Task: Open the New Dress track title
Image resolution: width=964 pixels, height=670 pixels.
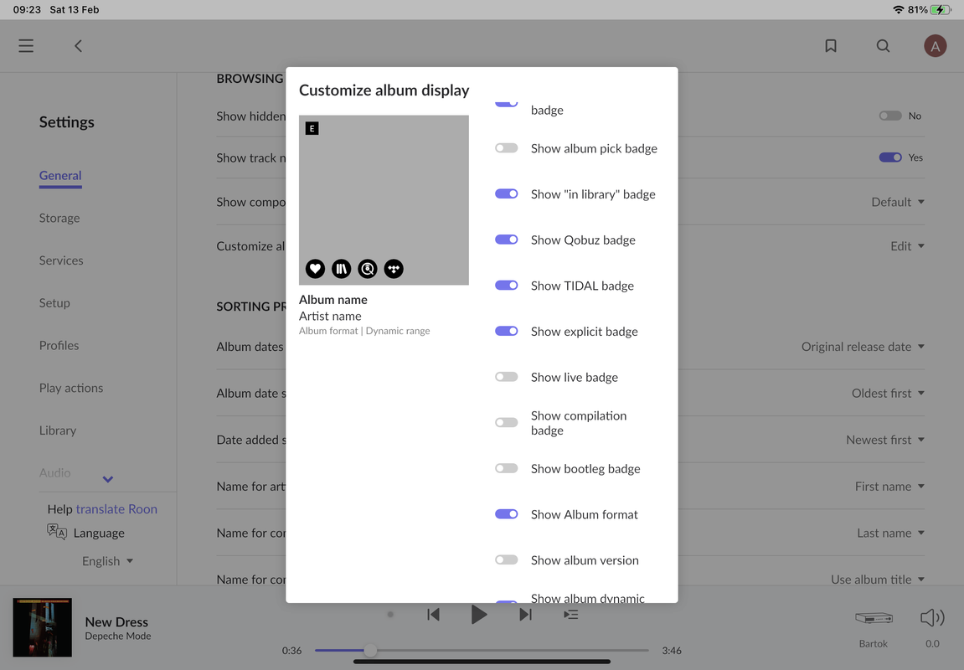Action: tap(116, 622)
